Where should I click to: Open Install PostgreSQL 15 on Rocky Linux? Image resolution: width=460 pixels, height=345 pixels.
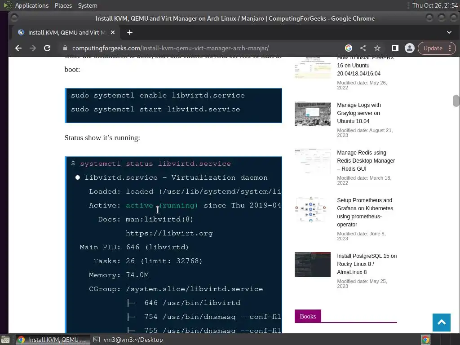point(367,264)
